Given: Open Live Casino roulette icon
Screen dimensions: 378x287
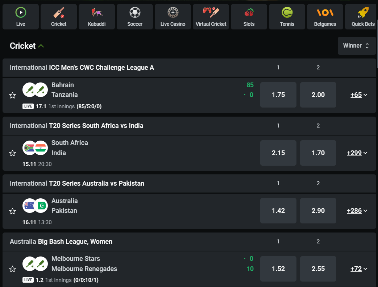Looking at the screenshot, I should pyautogui.click(x=173, y=13).
